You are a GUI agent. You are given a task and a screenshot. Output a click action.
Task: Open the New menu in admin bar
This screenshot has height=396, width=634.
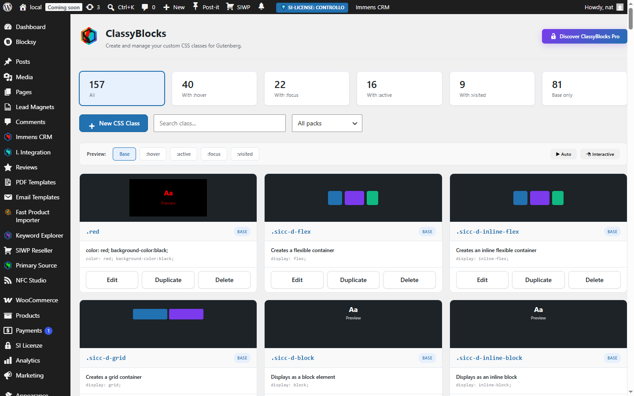pyautogui.click(x=174, y=7)
